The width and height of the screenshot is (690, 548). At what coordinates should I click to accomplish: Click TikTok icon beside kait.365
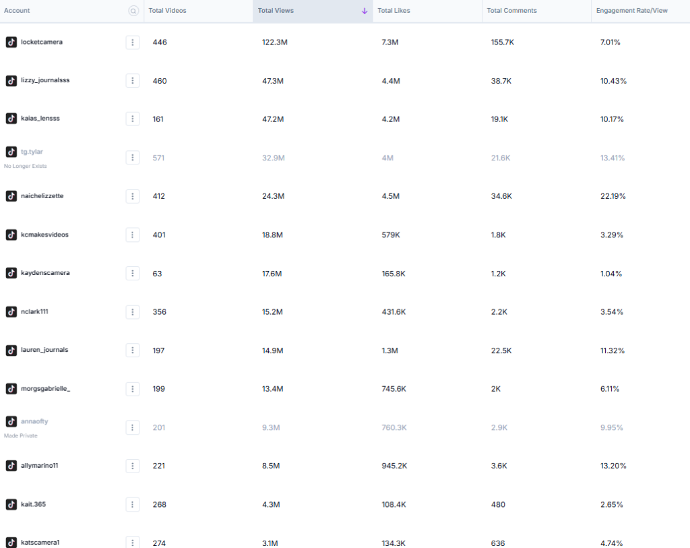tap(11, 504)
